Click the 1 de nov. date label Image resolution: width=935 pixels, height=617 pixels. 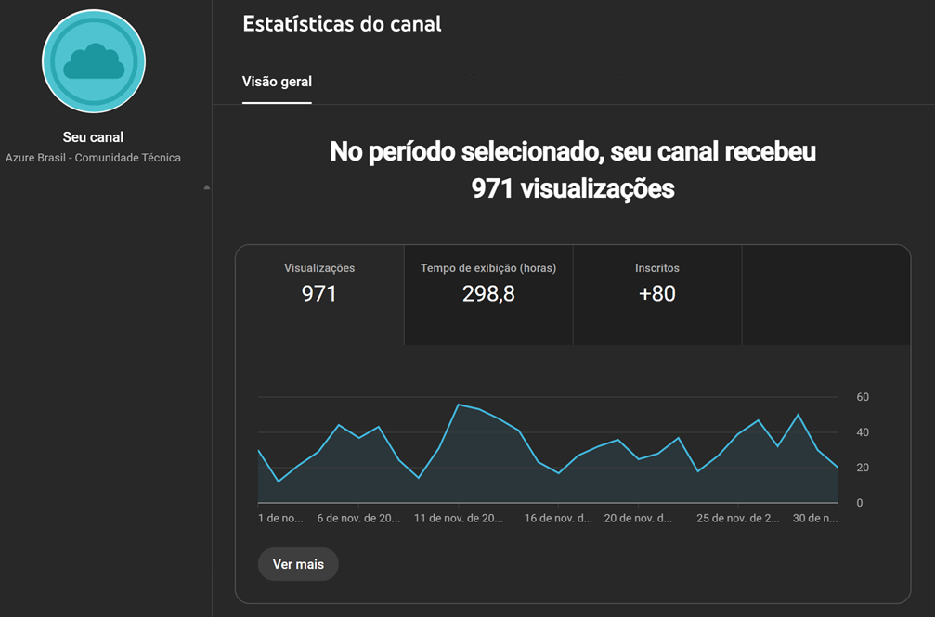(280, 519)
